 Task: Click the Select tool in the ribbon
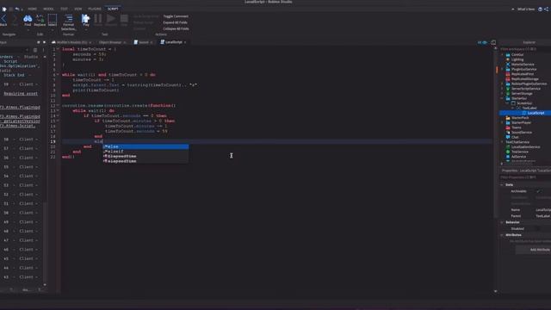coord(53,19)
